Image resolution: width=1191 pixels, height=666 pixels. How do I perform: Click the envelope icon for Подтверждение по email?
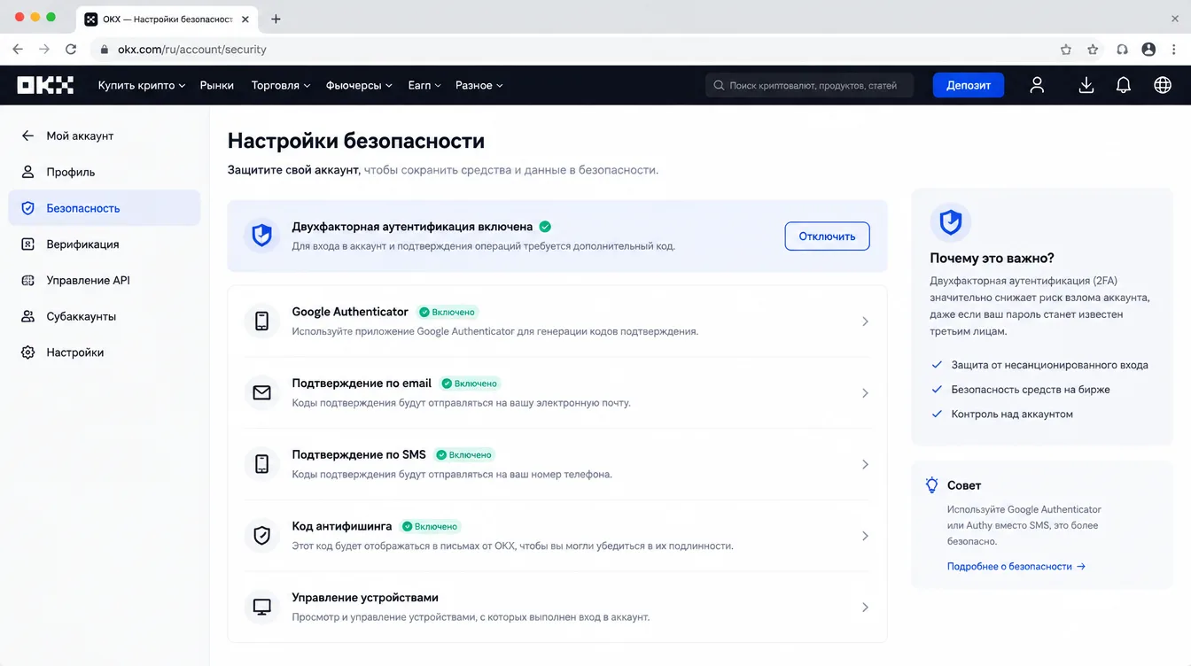[x=262, y=392]
